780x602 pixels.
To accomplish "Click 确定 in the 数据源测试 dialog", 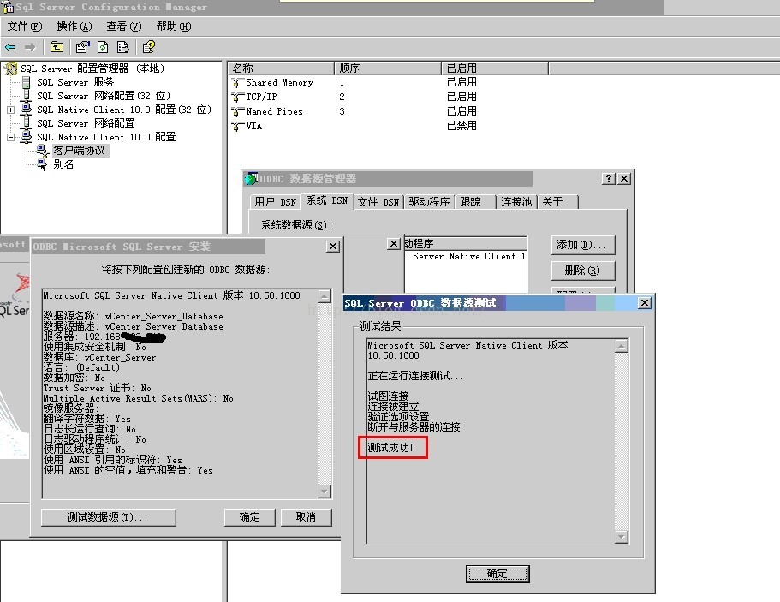I will tap(497, 574).
